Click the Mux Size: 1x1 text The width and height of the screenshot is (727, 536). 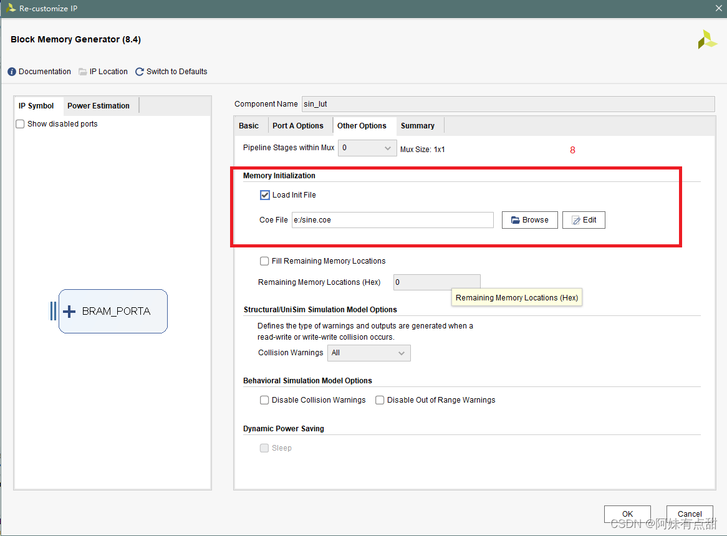tap(422, 150)
